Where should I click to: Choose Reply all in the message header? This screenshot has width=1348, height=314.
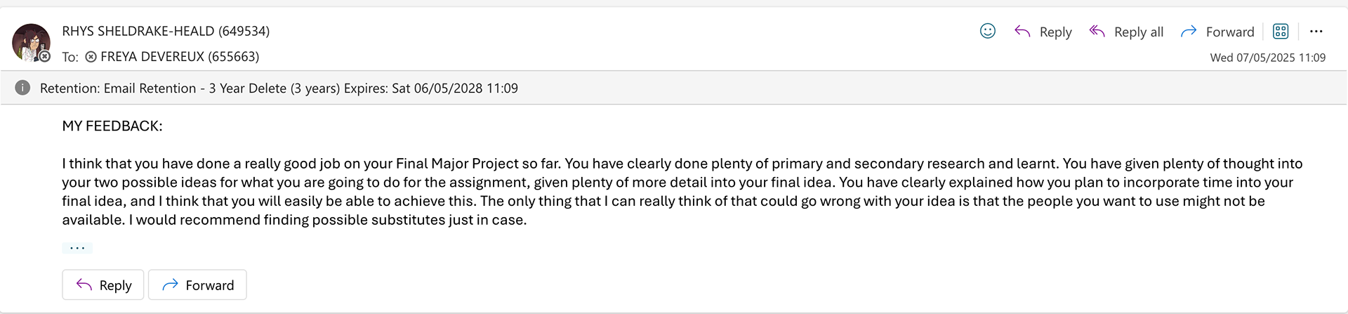[1126, 32]
